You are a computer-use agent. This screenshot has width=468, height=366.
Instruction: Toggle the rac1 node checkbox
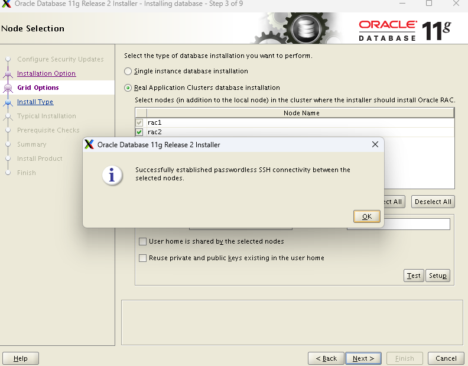[x=139, y=122]
